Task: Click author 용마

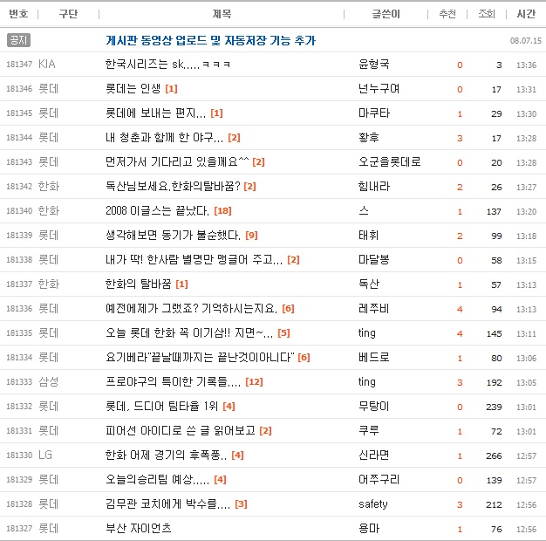Action: coord(369,528)
